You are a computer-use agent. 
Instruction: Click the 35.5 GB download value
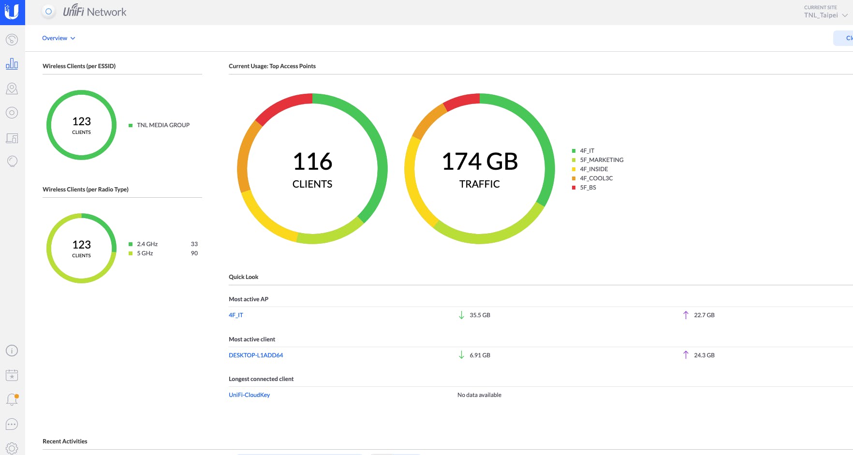pos(480,315)
